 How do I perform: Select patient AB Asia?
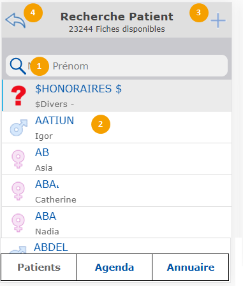[x=117, y=159]
